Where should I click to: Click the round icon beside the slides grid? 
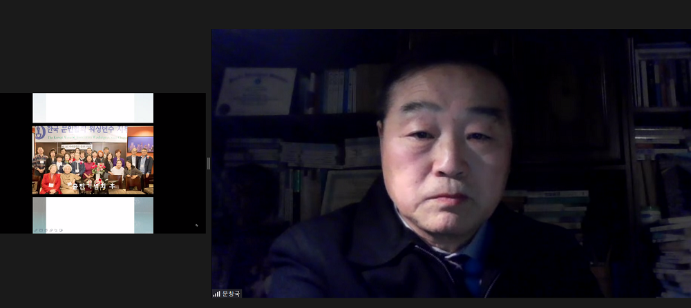[x=45, y=229]
